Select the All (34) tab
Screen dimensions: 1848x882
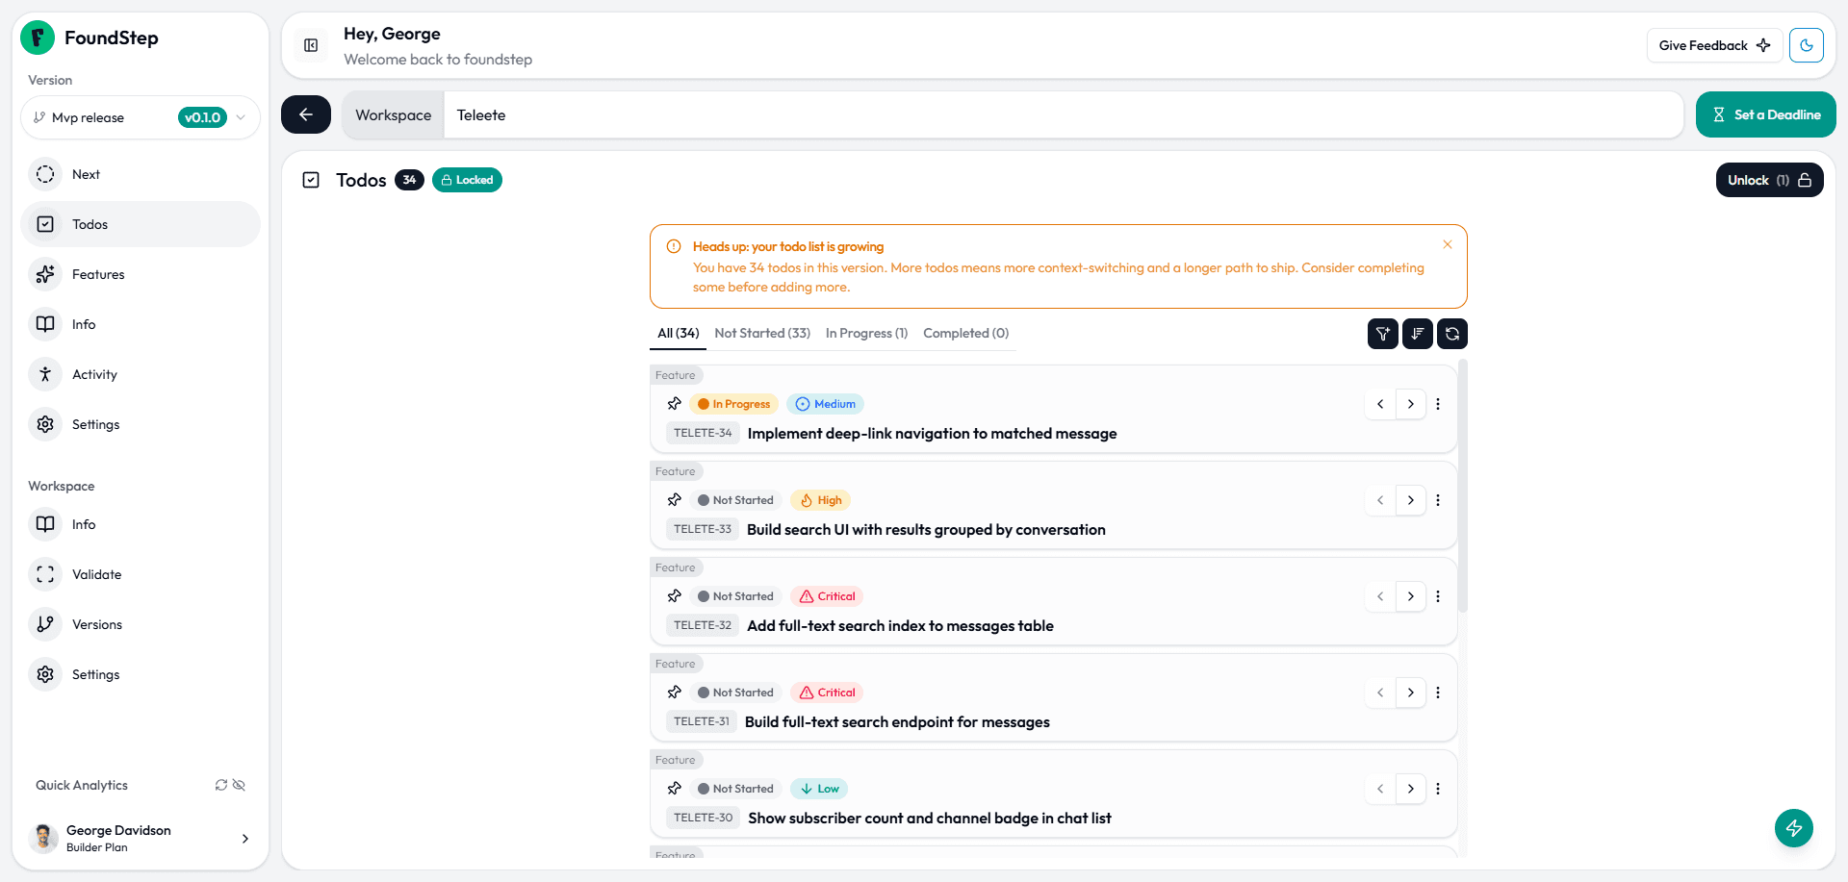pos(679,333)
